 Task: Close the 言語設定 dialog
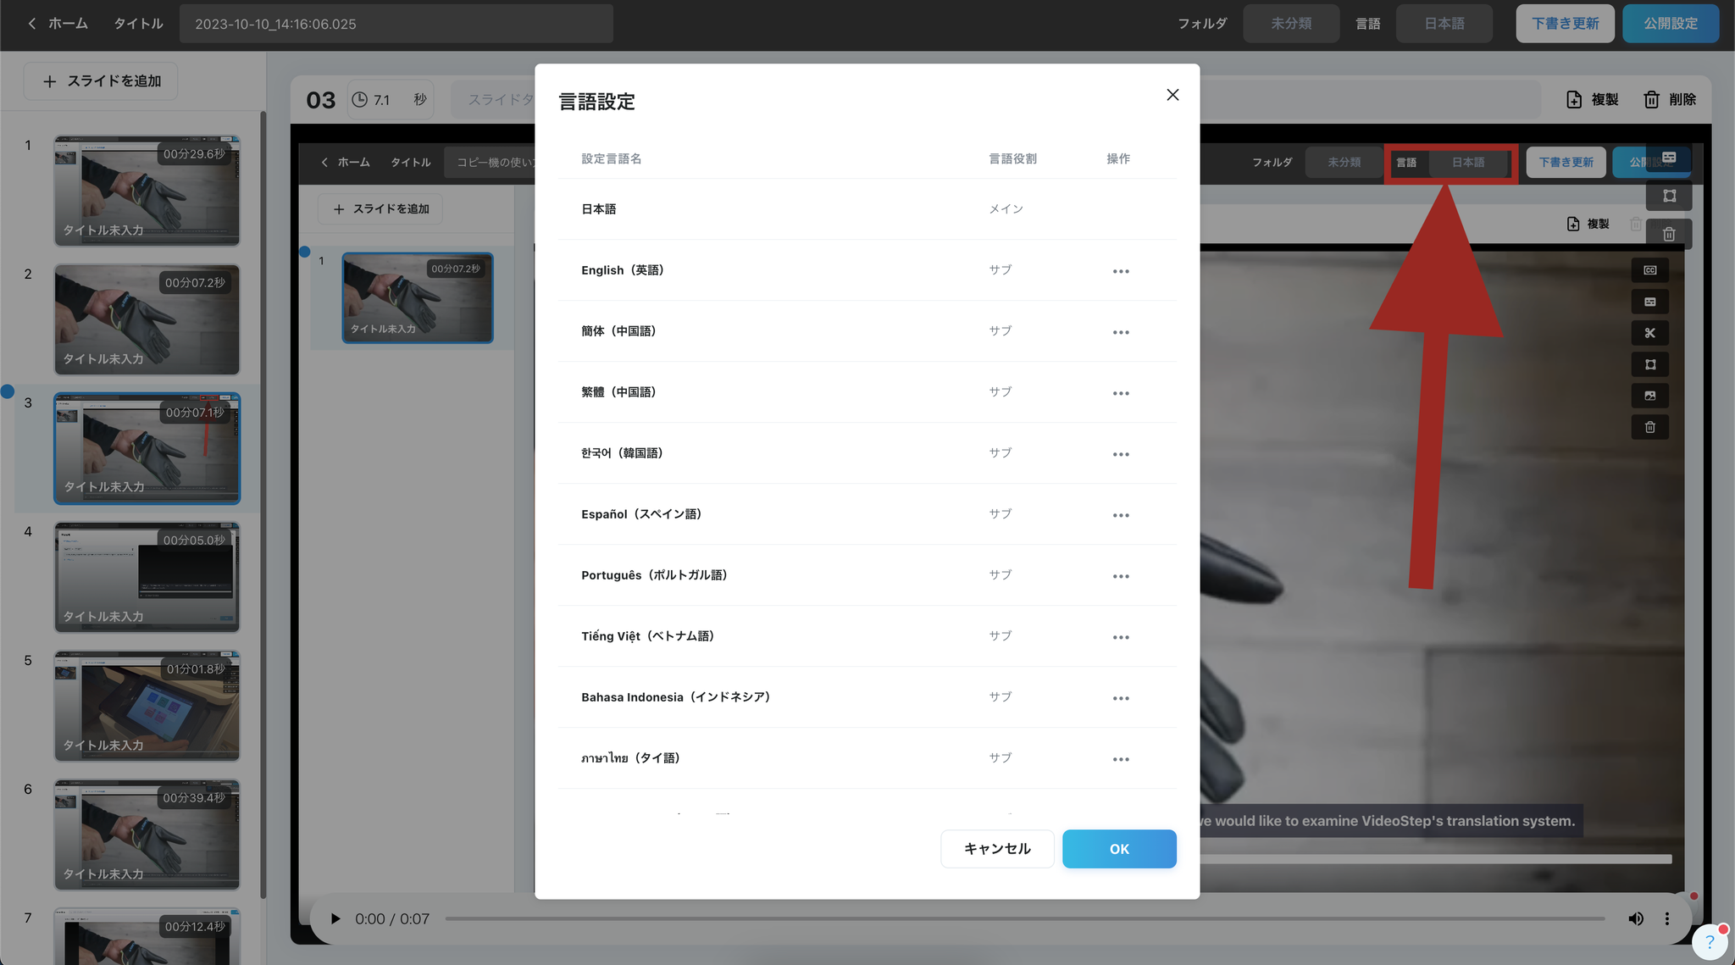point(1172,95)
